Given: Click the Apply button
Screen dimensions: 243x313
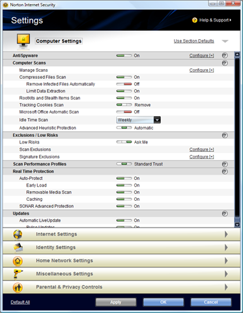Looking at the screenshot, I should tap(116, 303).
